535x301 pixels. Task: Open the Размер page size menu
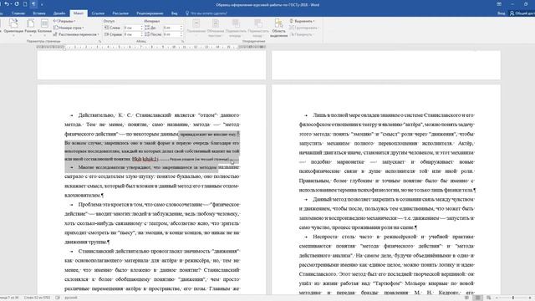30,27
